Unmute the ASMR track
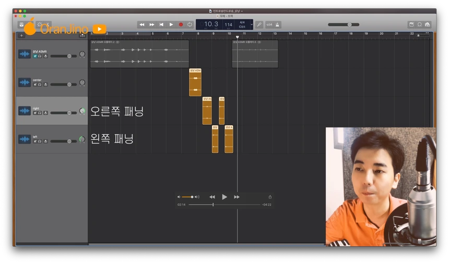Image resolution: width=449 pixels, height=263 pixels. coord(35,56)
